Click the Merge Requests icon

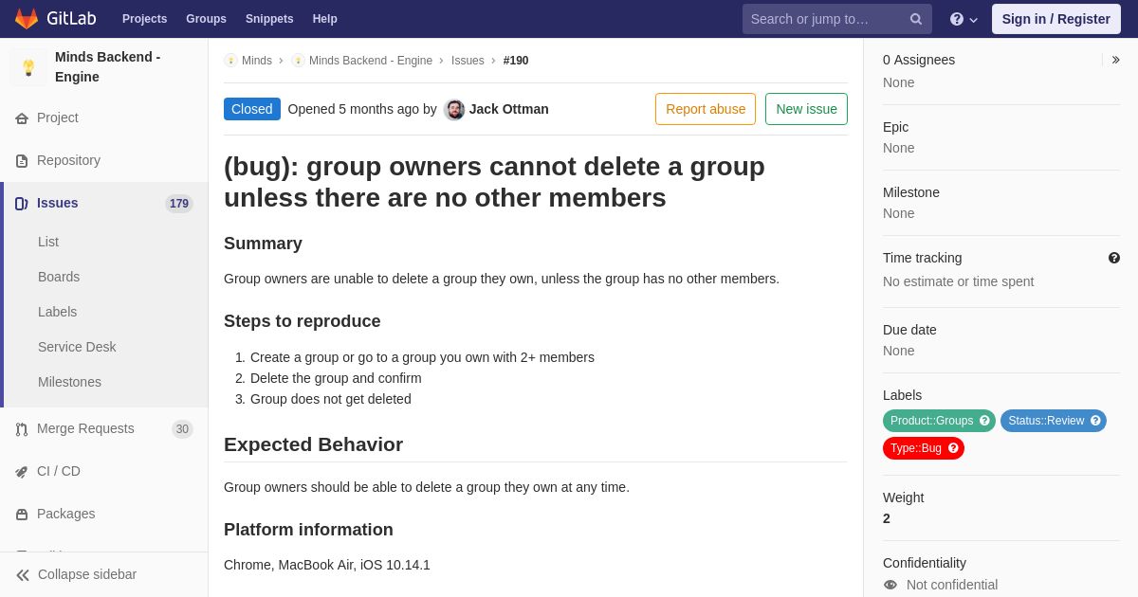22,429
